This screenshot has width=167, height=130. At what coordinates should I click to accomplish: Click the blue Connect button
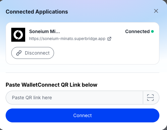click(83, 115)
